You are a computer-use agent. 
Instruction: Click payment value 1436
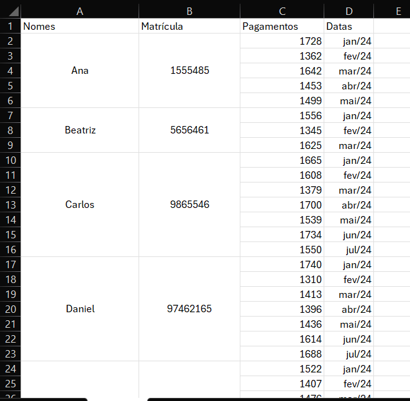pos(282,324)
